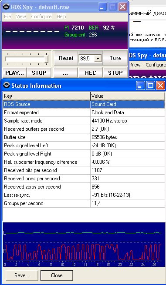
Task: Open Configure menu in background RDS Spy window
Action: click(x=156, y=65)
